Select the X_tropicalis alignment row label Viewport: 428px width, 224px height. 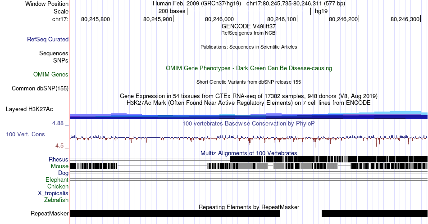tap(53, 193)
